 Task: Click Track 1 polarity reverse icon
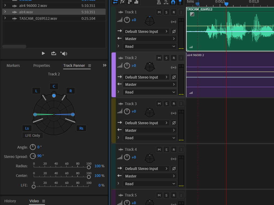click(174, 31)
